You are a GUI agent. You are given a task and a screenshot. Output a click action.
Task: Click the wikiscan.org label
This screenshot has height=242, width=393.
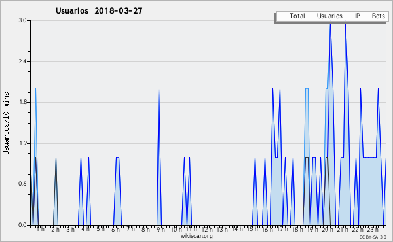tap(196, 236)
